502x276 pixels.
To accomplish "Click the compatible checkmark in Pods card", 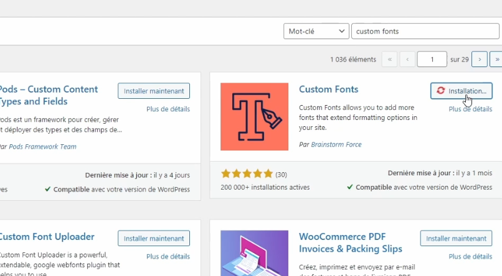I will coord(48,189).
